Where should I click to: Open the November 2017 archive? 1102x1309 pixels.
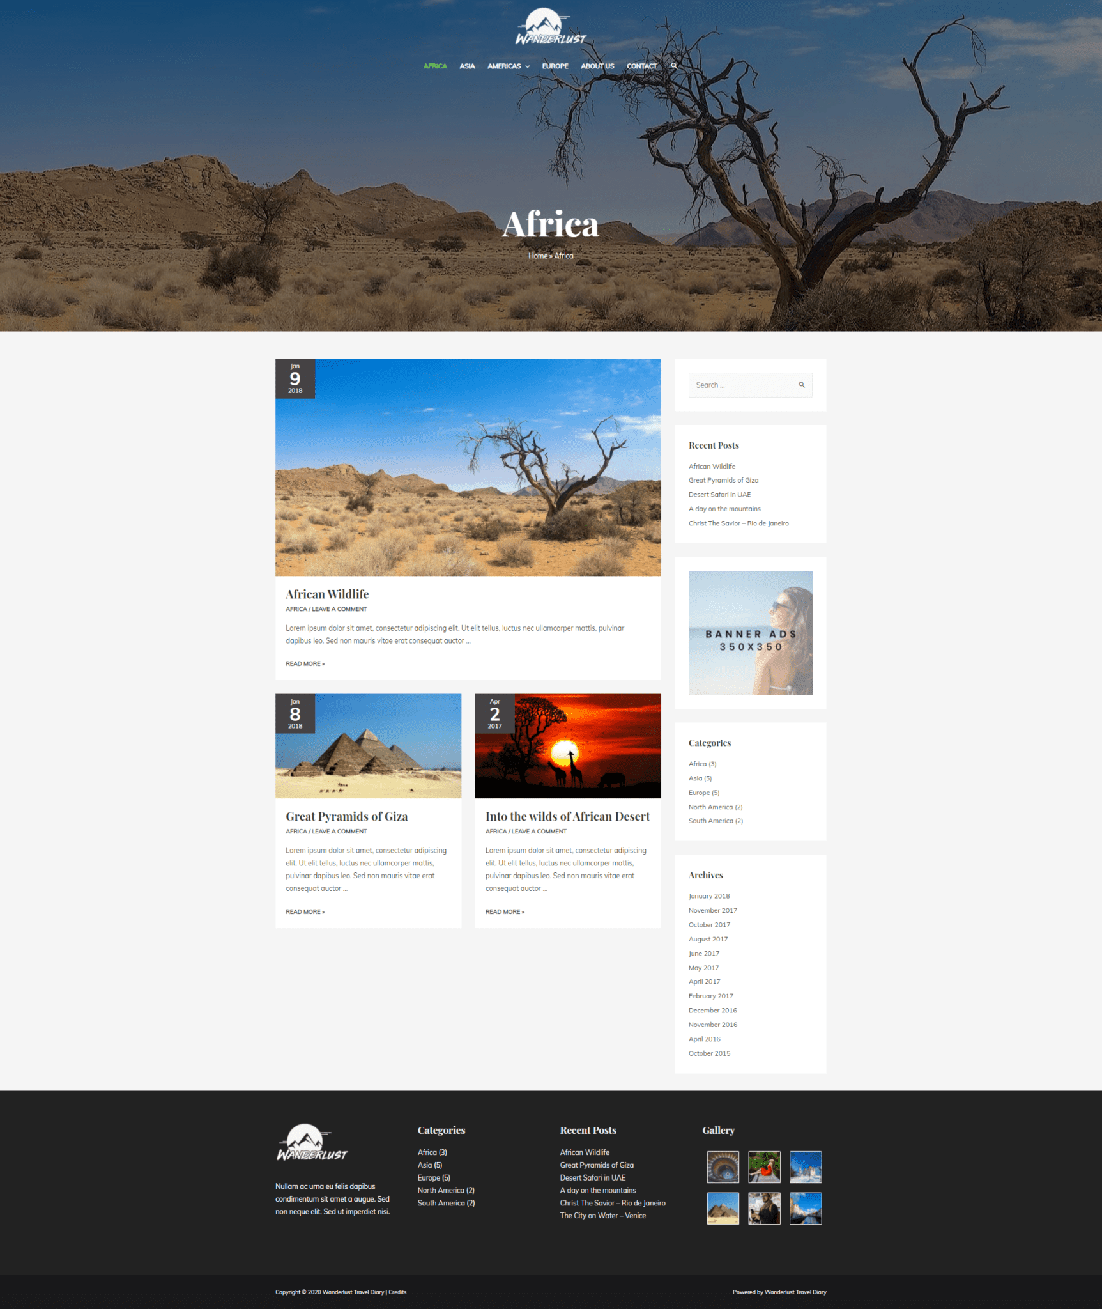(x=713, y=910)
